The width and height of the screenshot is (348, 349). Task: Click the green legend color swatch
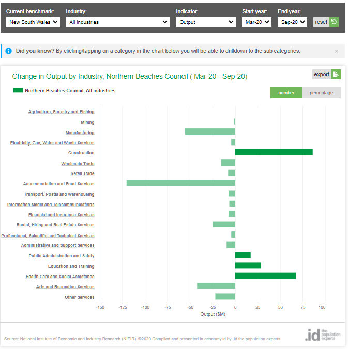[x=18, y=91]
